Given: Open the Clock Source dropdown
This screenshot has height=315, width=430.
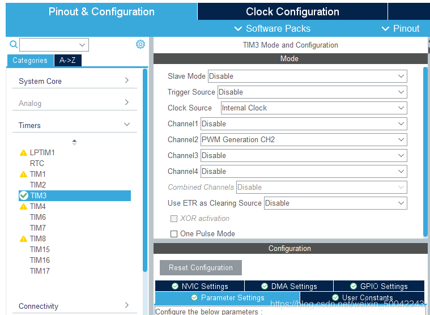Looking at the screenshot, I should (x=314, y=108).
